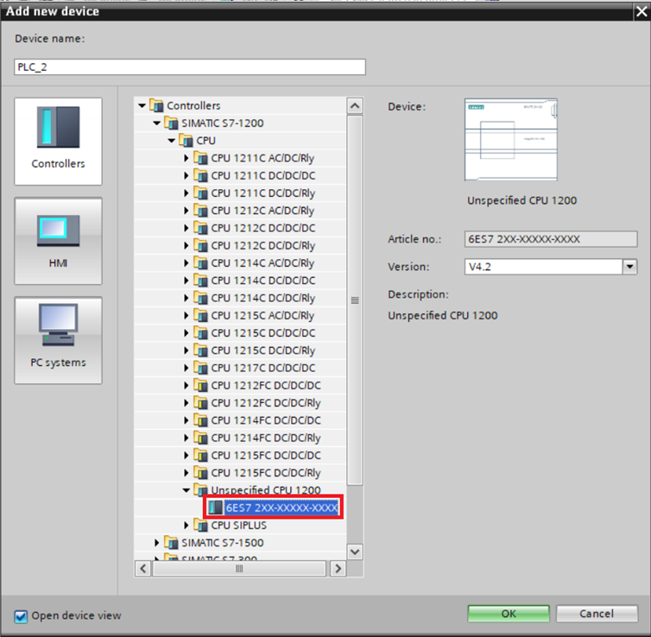This screenshot has height=637, width=651.
Task: Click the CPU 1211C AC/DC/Rly folder icon
Action: click(201, 158)
